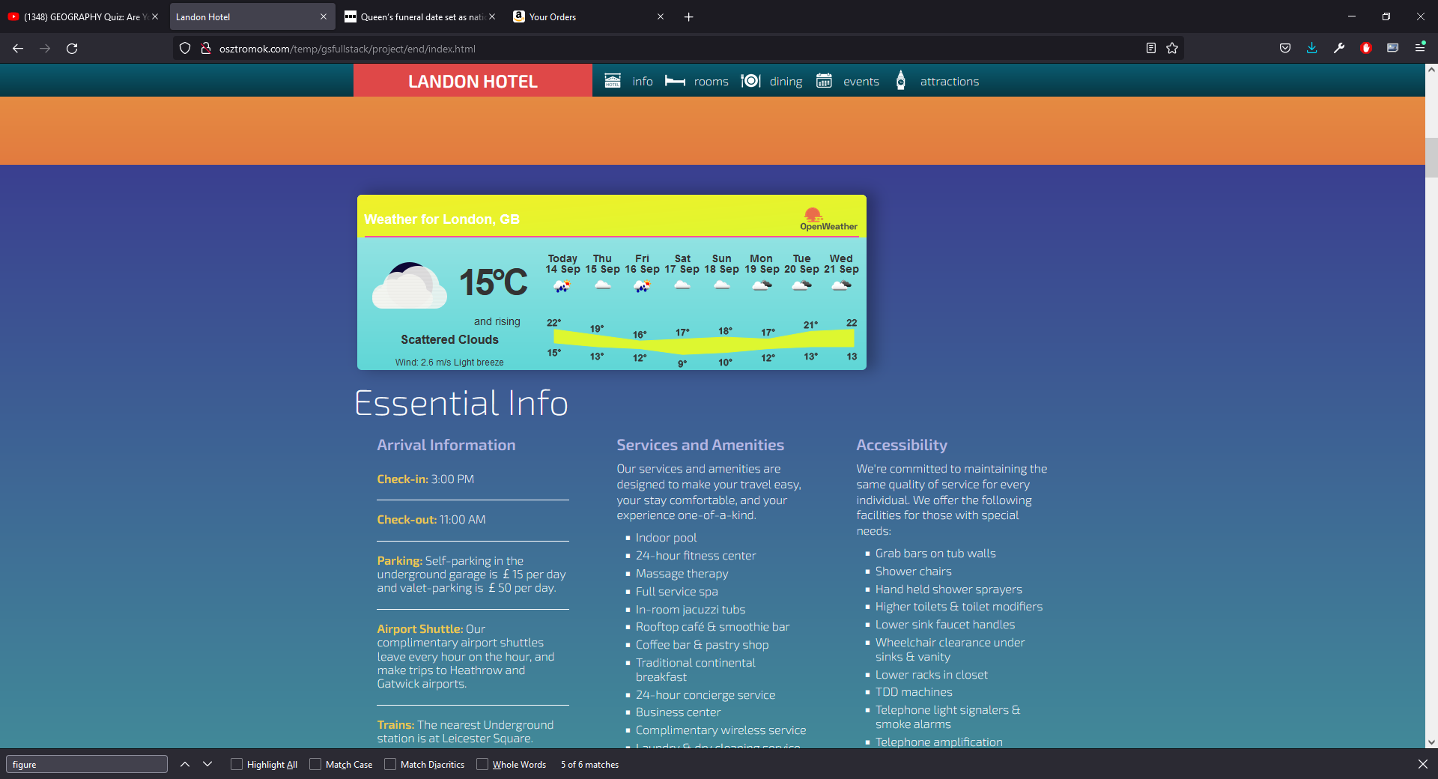Close the Your Orders tab

(x=661, y=16)
